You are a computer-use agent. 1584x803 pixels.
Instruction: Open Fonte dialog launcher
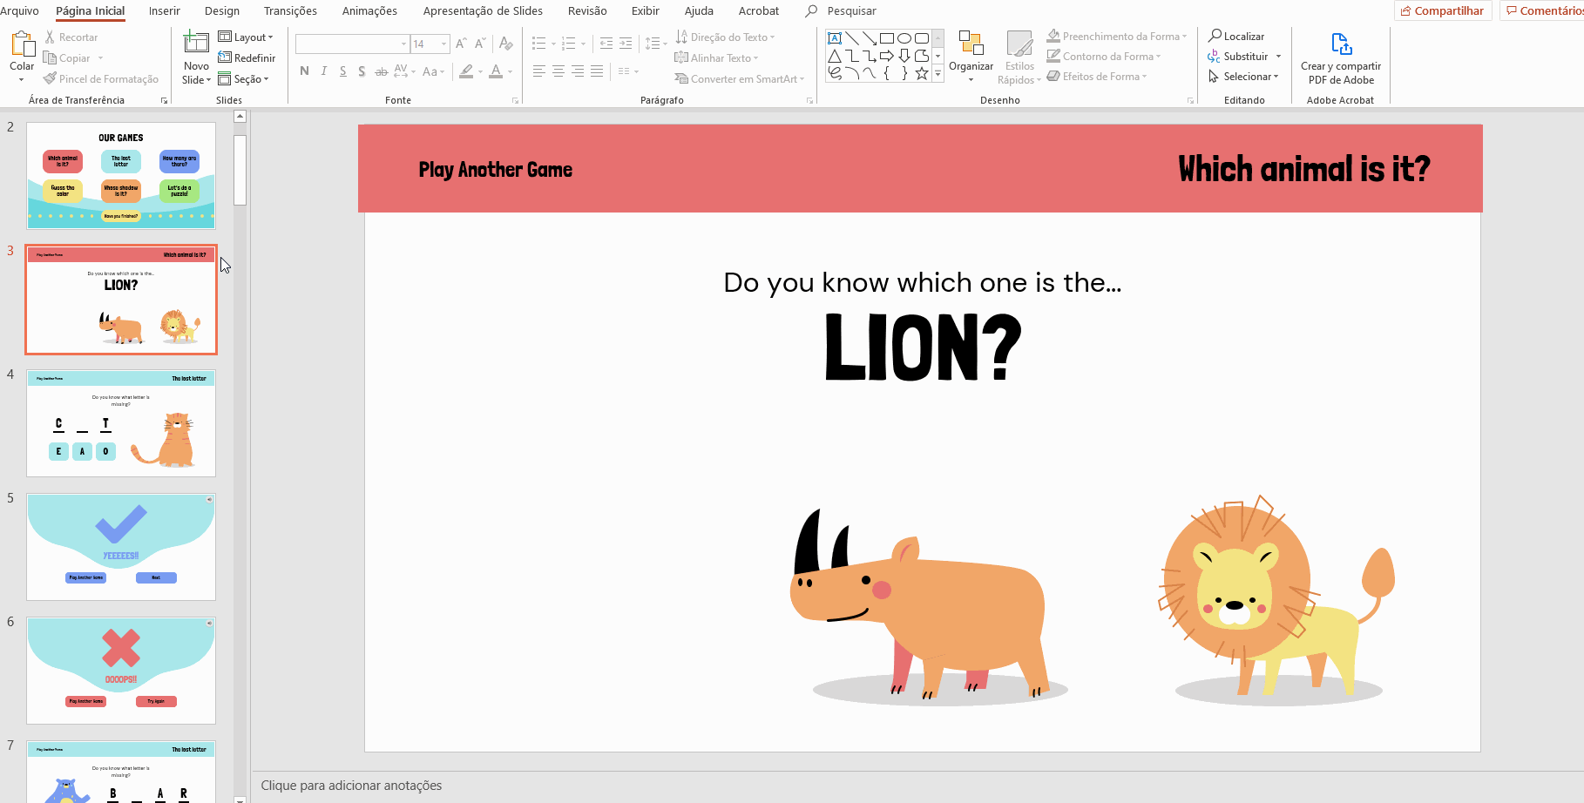click(x=515, y=101)
